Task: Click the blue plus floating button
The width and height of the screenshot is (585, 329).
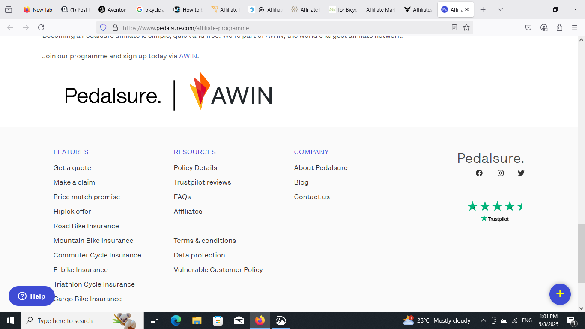Action: [560, 294]
